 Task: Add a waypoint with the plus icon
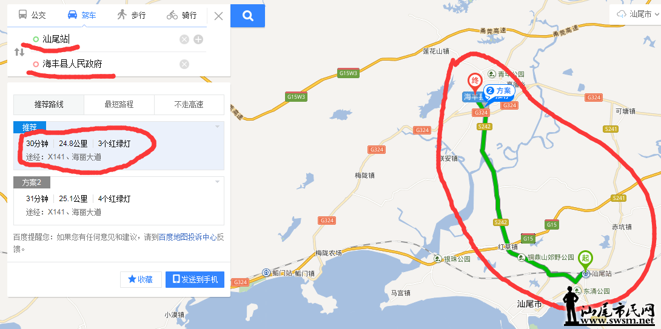(x=198, y=39)
